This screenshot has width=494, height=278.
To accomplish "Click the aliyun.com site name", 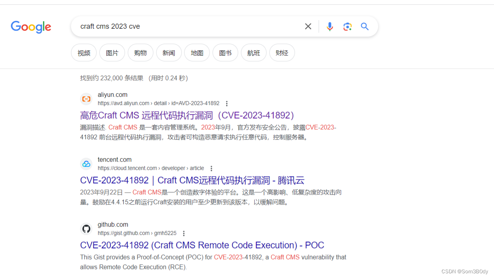I will pyautogui.click(x=113, y=95).
